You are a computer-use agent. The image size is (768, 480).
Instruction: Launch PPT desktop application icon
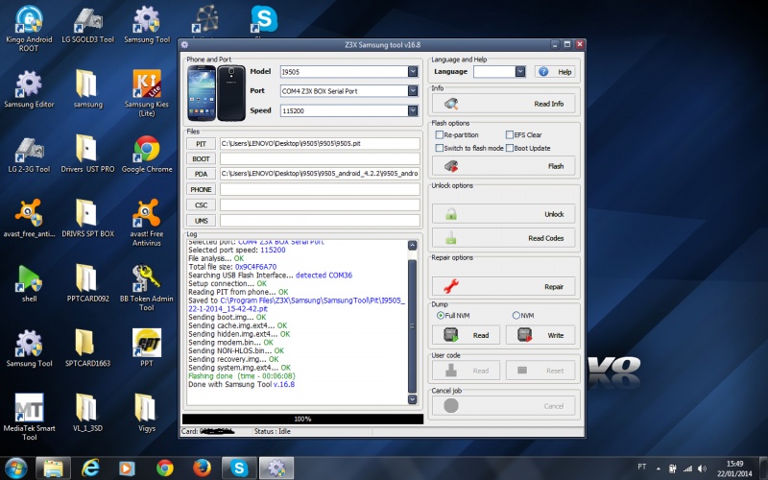(147, 348)
